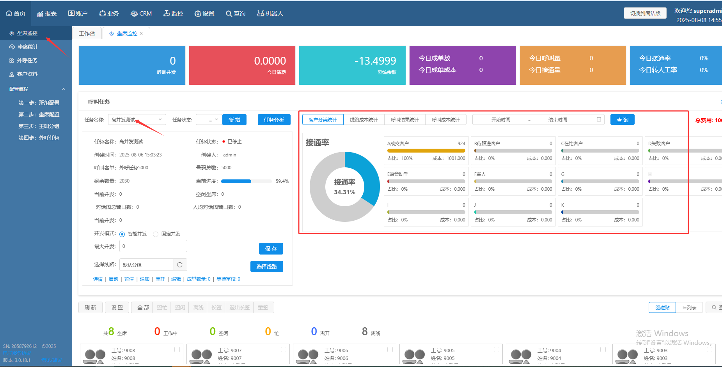Close the 坐席监控 tab with X
This screenshot has height=367, width=722.
click(141, 33)
